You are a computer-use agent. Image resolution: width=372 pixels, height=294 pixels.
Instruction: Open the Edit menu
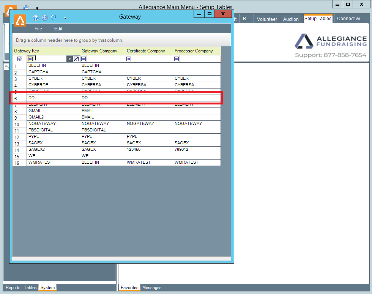58,29
